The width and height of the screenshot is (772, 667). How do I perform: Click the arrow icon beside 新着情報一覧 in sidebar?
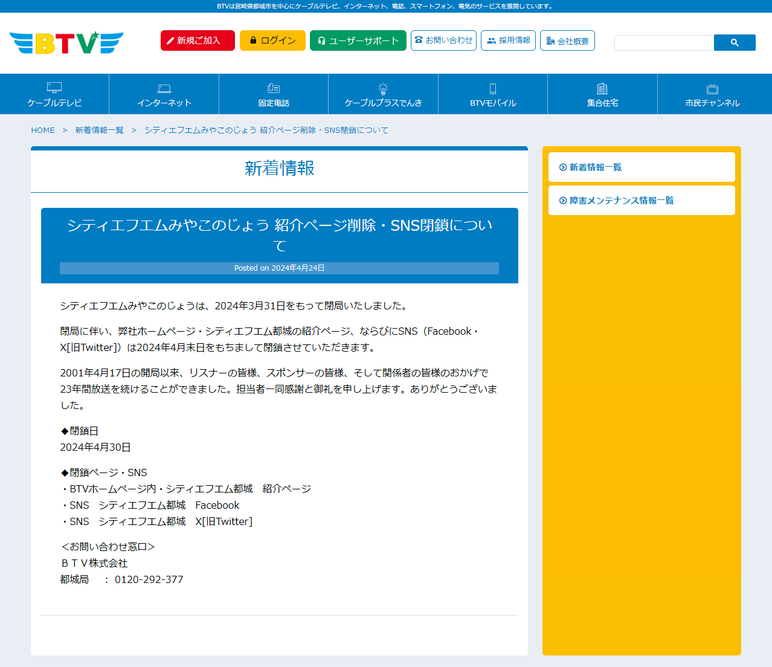pyautogui.click(x=563, y=167)
